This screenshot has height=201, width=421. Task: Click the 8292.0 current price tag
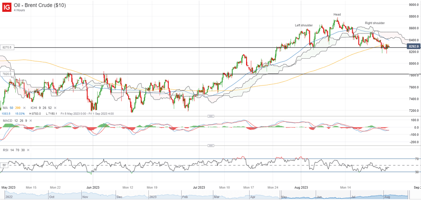[413, 46]
